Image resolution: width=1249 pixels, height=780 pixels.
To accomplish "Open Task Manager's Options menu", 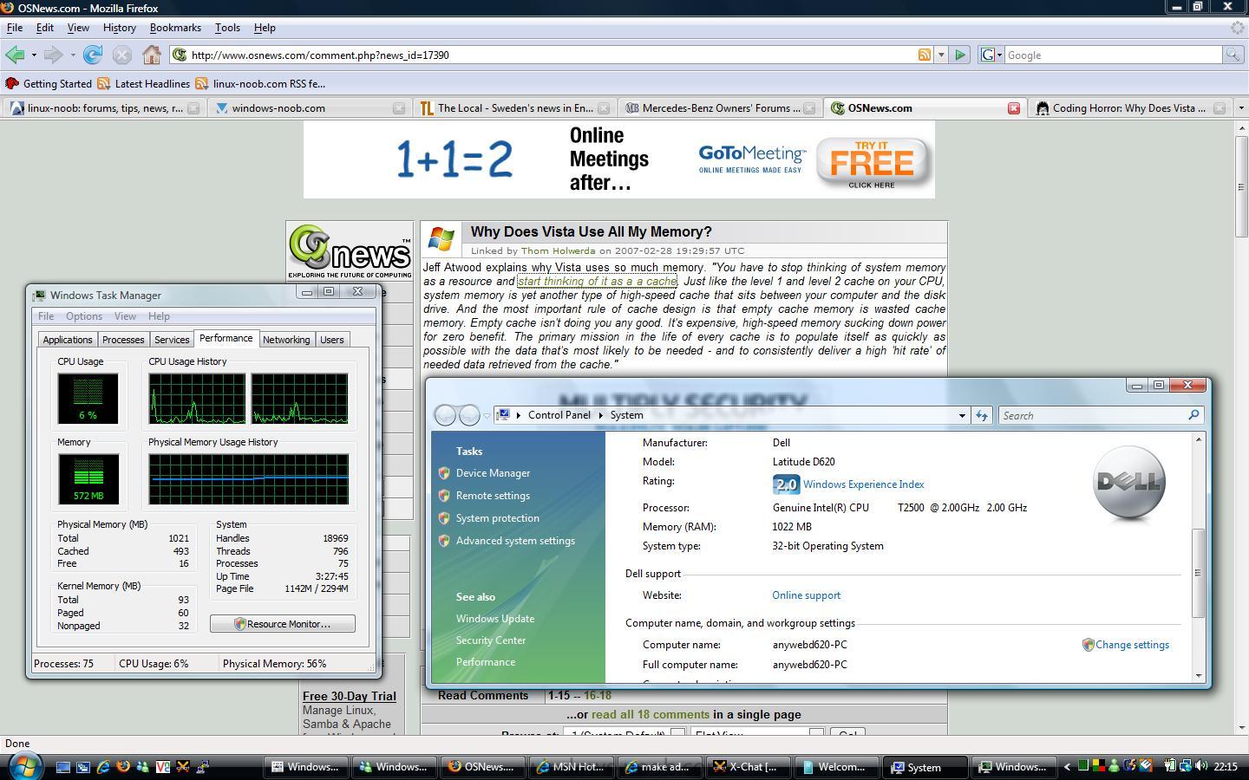I will pos(84,316).
